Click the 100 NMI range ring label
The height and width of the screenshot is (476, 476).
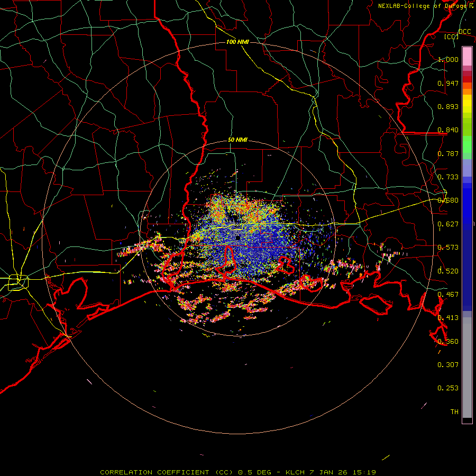237,42
